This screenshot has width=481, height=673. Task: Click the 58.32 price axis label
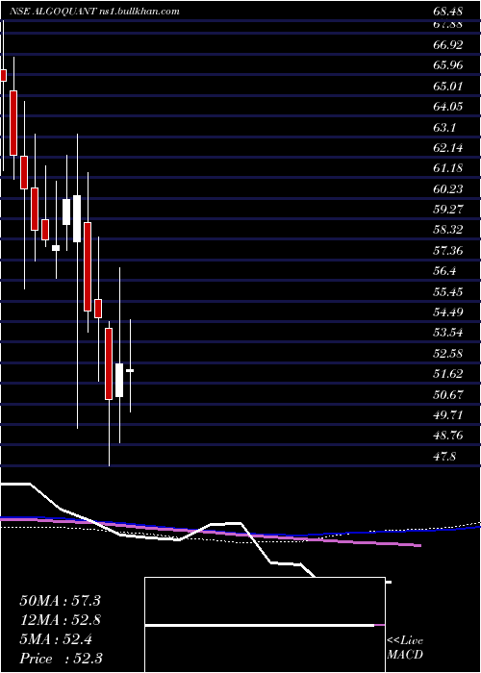[448, 230]
